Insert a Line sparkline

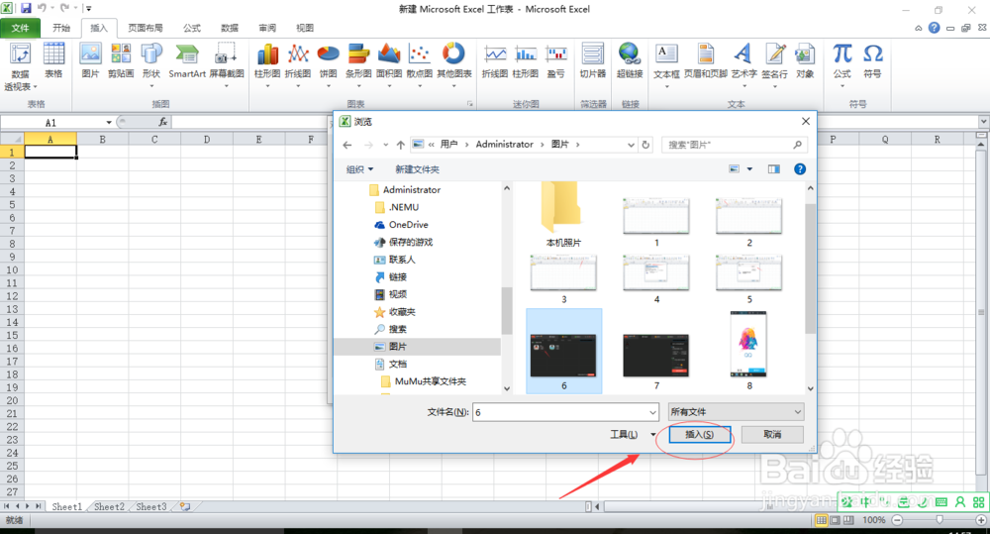(x=495, y=60)
